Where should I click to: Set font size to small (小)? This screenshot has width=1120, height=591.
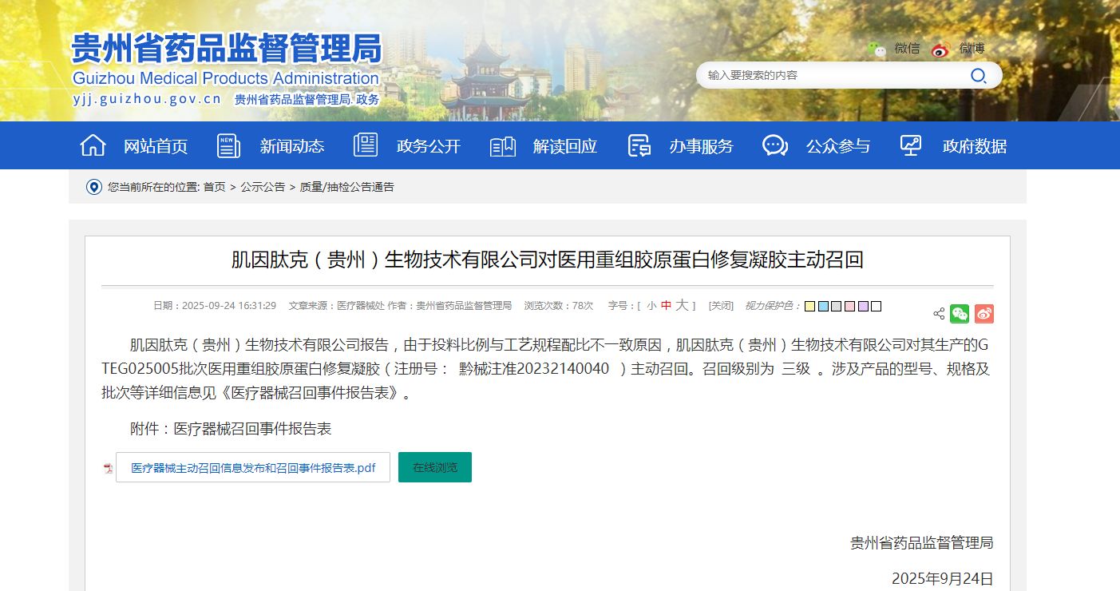click(651, 306)
